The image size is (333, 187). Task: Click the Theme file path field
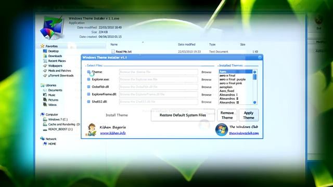tap(158, 72)
